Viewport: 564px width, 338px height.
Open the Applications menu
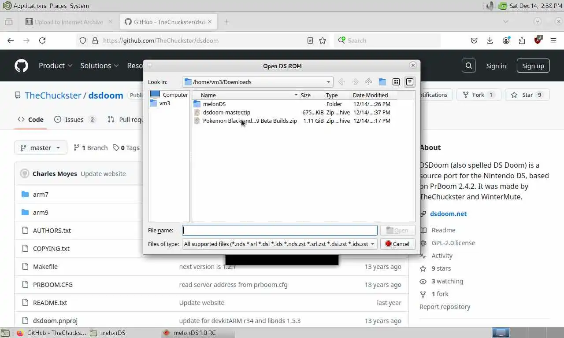30,6
